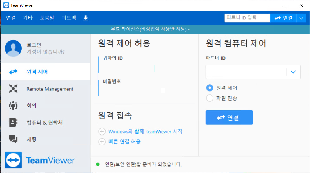
Task: Click the Remote Management icon
Action: click(x=13, y=88)
